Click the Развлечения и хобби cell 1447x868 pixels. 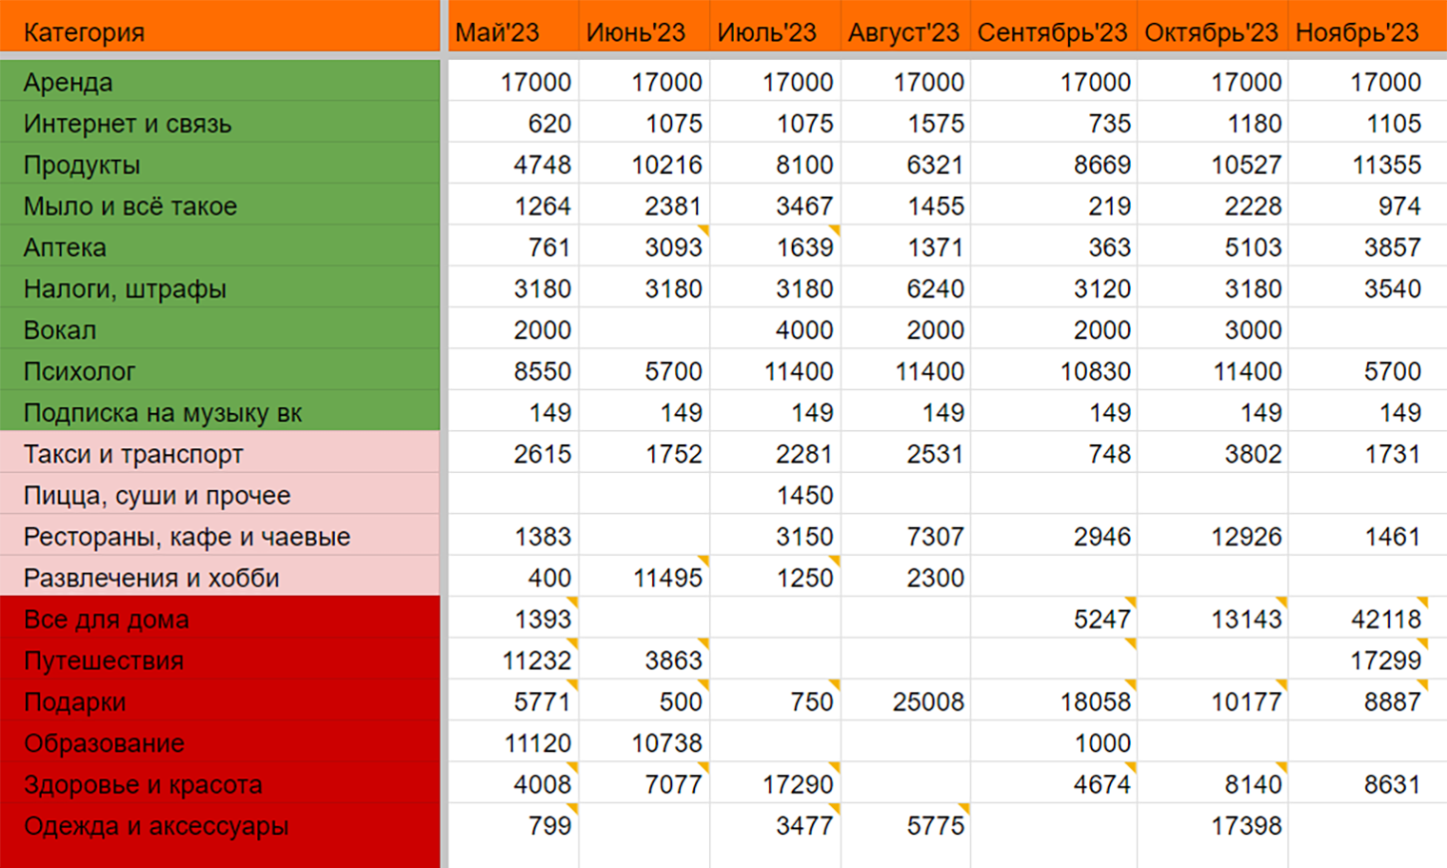(220, 577)
